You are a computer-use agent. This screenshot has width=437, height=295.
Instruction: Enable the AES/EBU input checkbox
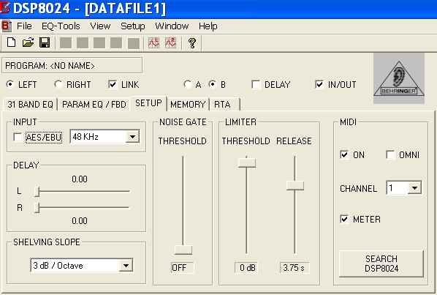18,137
